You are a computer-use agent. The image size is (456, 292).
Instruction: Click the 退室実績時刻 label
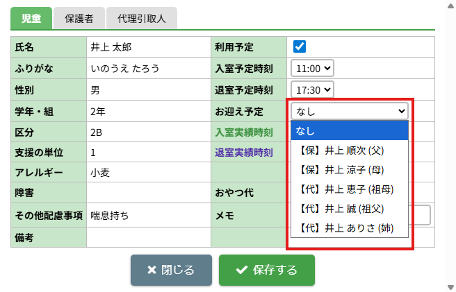tap(243, 153)
